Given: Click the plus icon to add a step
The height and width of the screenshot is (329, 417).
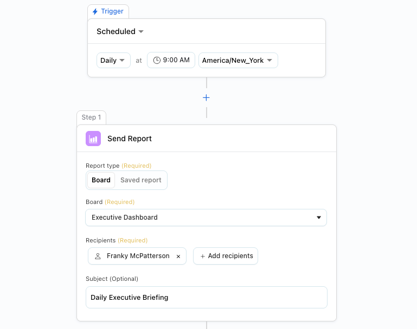Looking at the screenshot, I should [206, 97].
